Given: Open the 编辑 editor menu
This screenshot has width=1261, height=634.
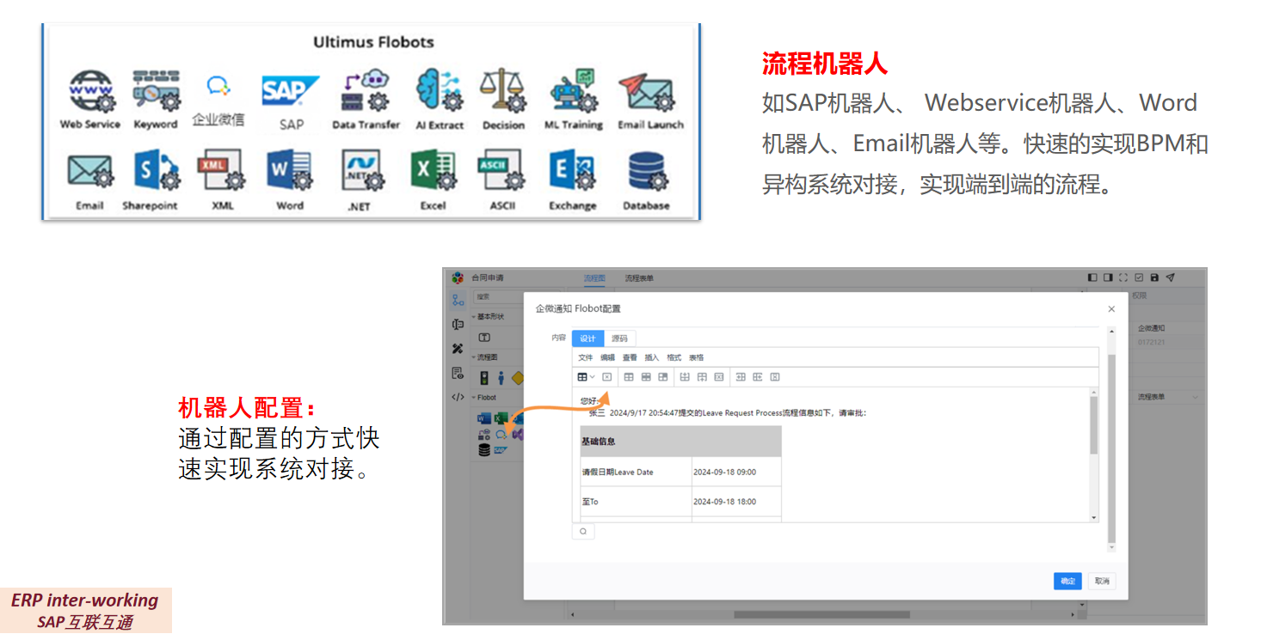Looking at the screenshot, I should pos(607,357).
